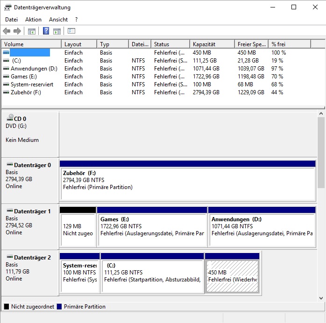Open the Help toolbar icon

46,31
